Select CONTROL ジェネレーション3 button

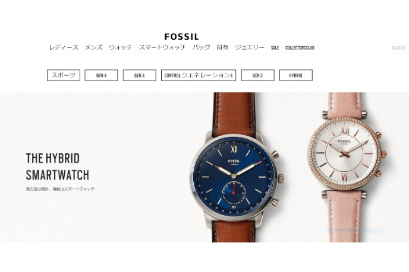pos(199,75)
